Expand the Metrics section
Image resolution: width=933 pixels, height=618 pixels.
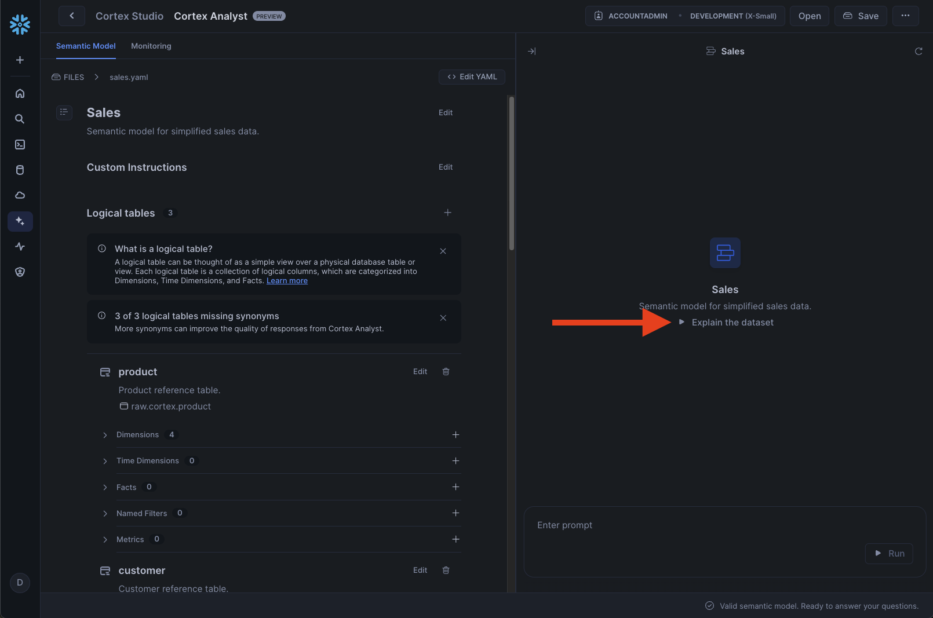[x=105, y=539]
